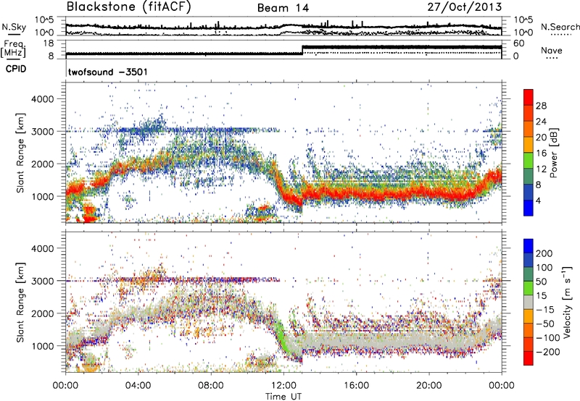Screen dimensions: 580x401
Task: Click the leftmost '00:00' time tick label
Action: (x=65, y=386)
